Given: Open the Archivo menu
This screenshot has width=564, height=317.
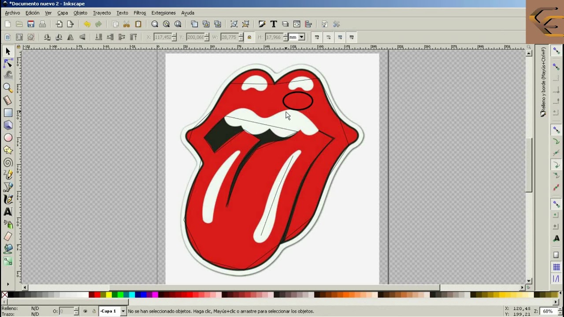Looking at the screenshot, I should pos(12,13).
